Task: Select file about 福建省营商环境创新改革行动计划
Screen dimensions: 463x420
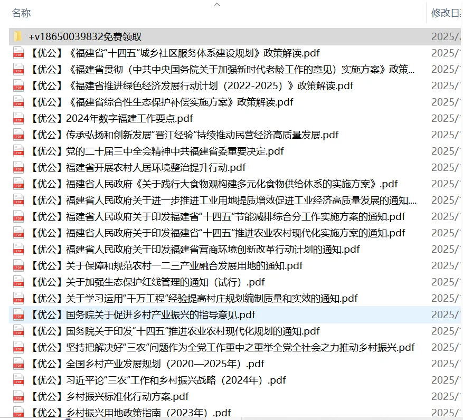Action: tap(195, 250)
